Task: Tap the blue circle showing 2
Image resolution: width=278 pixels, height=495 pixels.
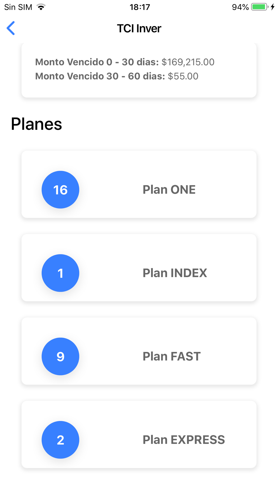Action: (60, 440)
